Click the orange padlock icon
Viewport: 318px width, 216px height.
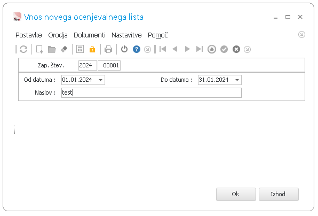click(92, 49)
